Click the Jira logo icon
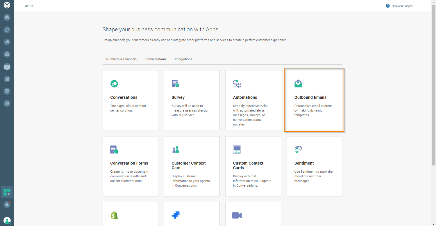Image resolution: width=436 pixels, height=226 pixels. 176,215
